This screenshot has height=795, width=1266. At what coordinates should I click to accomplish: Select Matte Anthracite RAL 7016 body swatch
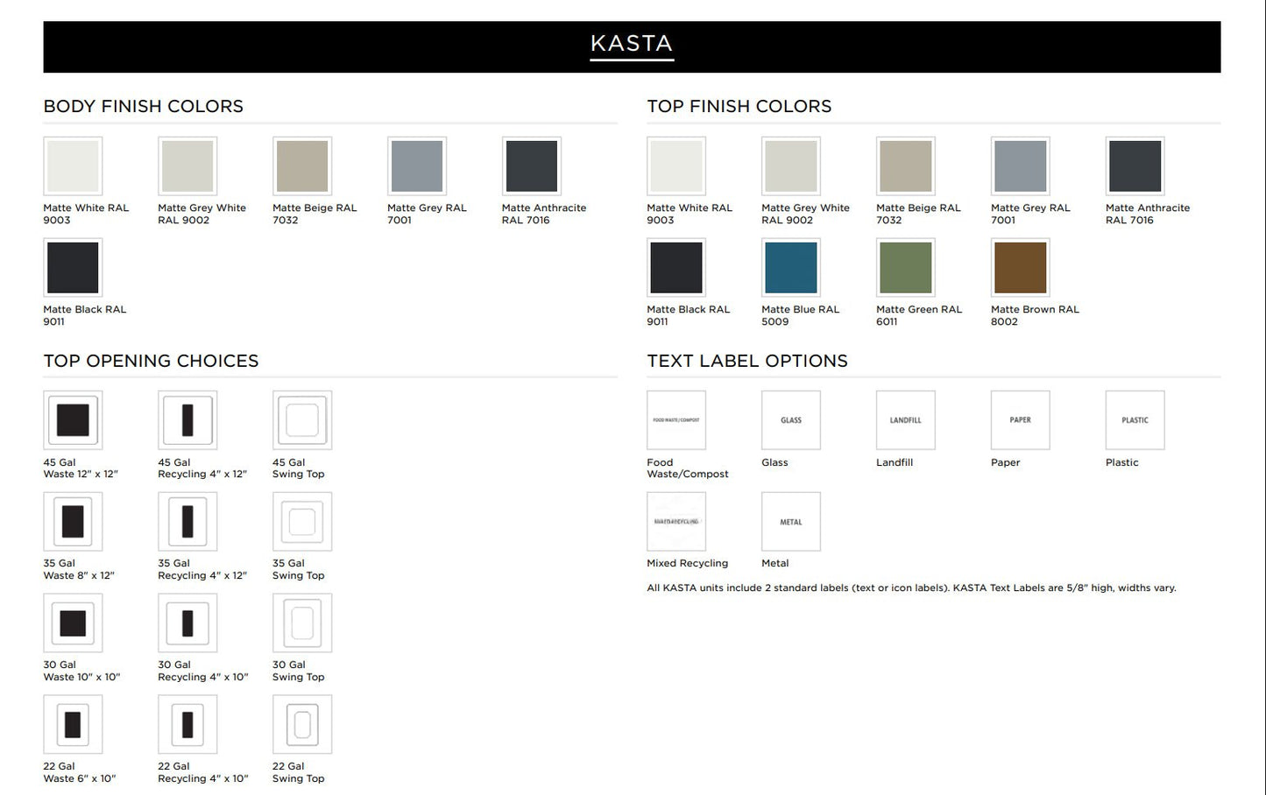click(x=532, y=166)
